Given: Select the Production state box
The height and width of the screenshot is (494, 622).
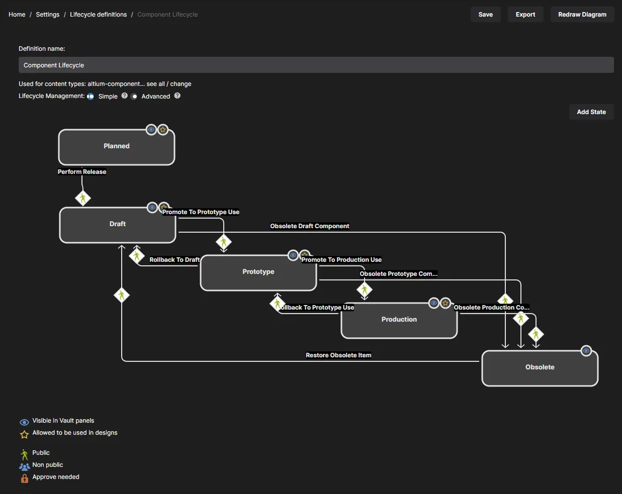Looking at the screenshot, I should coord(399,320).
